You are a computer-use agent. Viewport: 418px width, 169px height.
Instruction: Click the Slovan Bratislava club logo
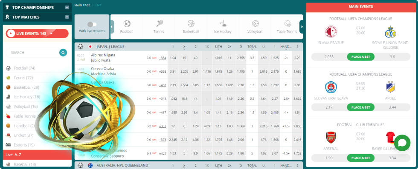coord(331,87)
